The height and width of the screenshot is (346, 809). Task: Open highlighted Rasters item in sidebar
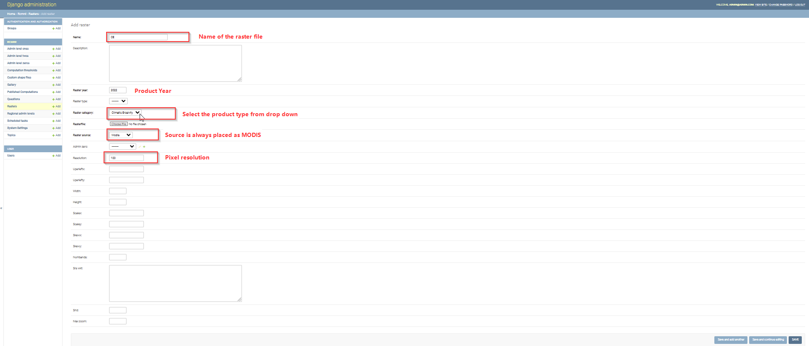point(12,106)
